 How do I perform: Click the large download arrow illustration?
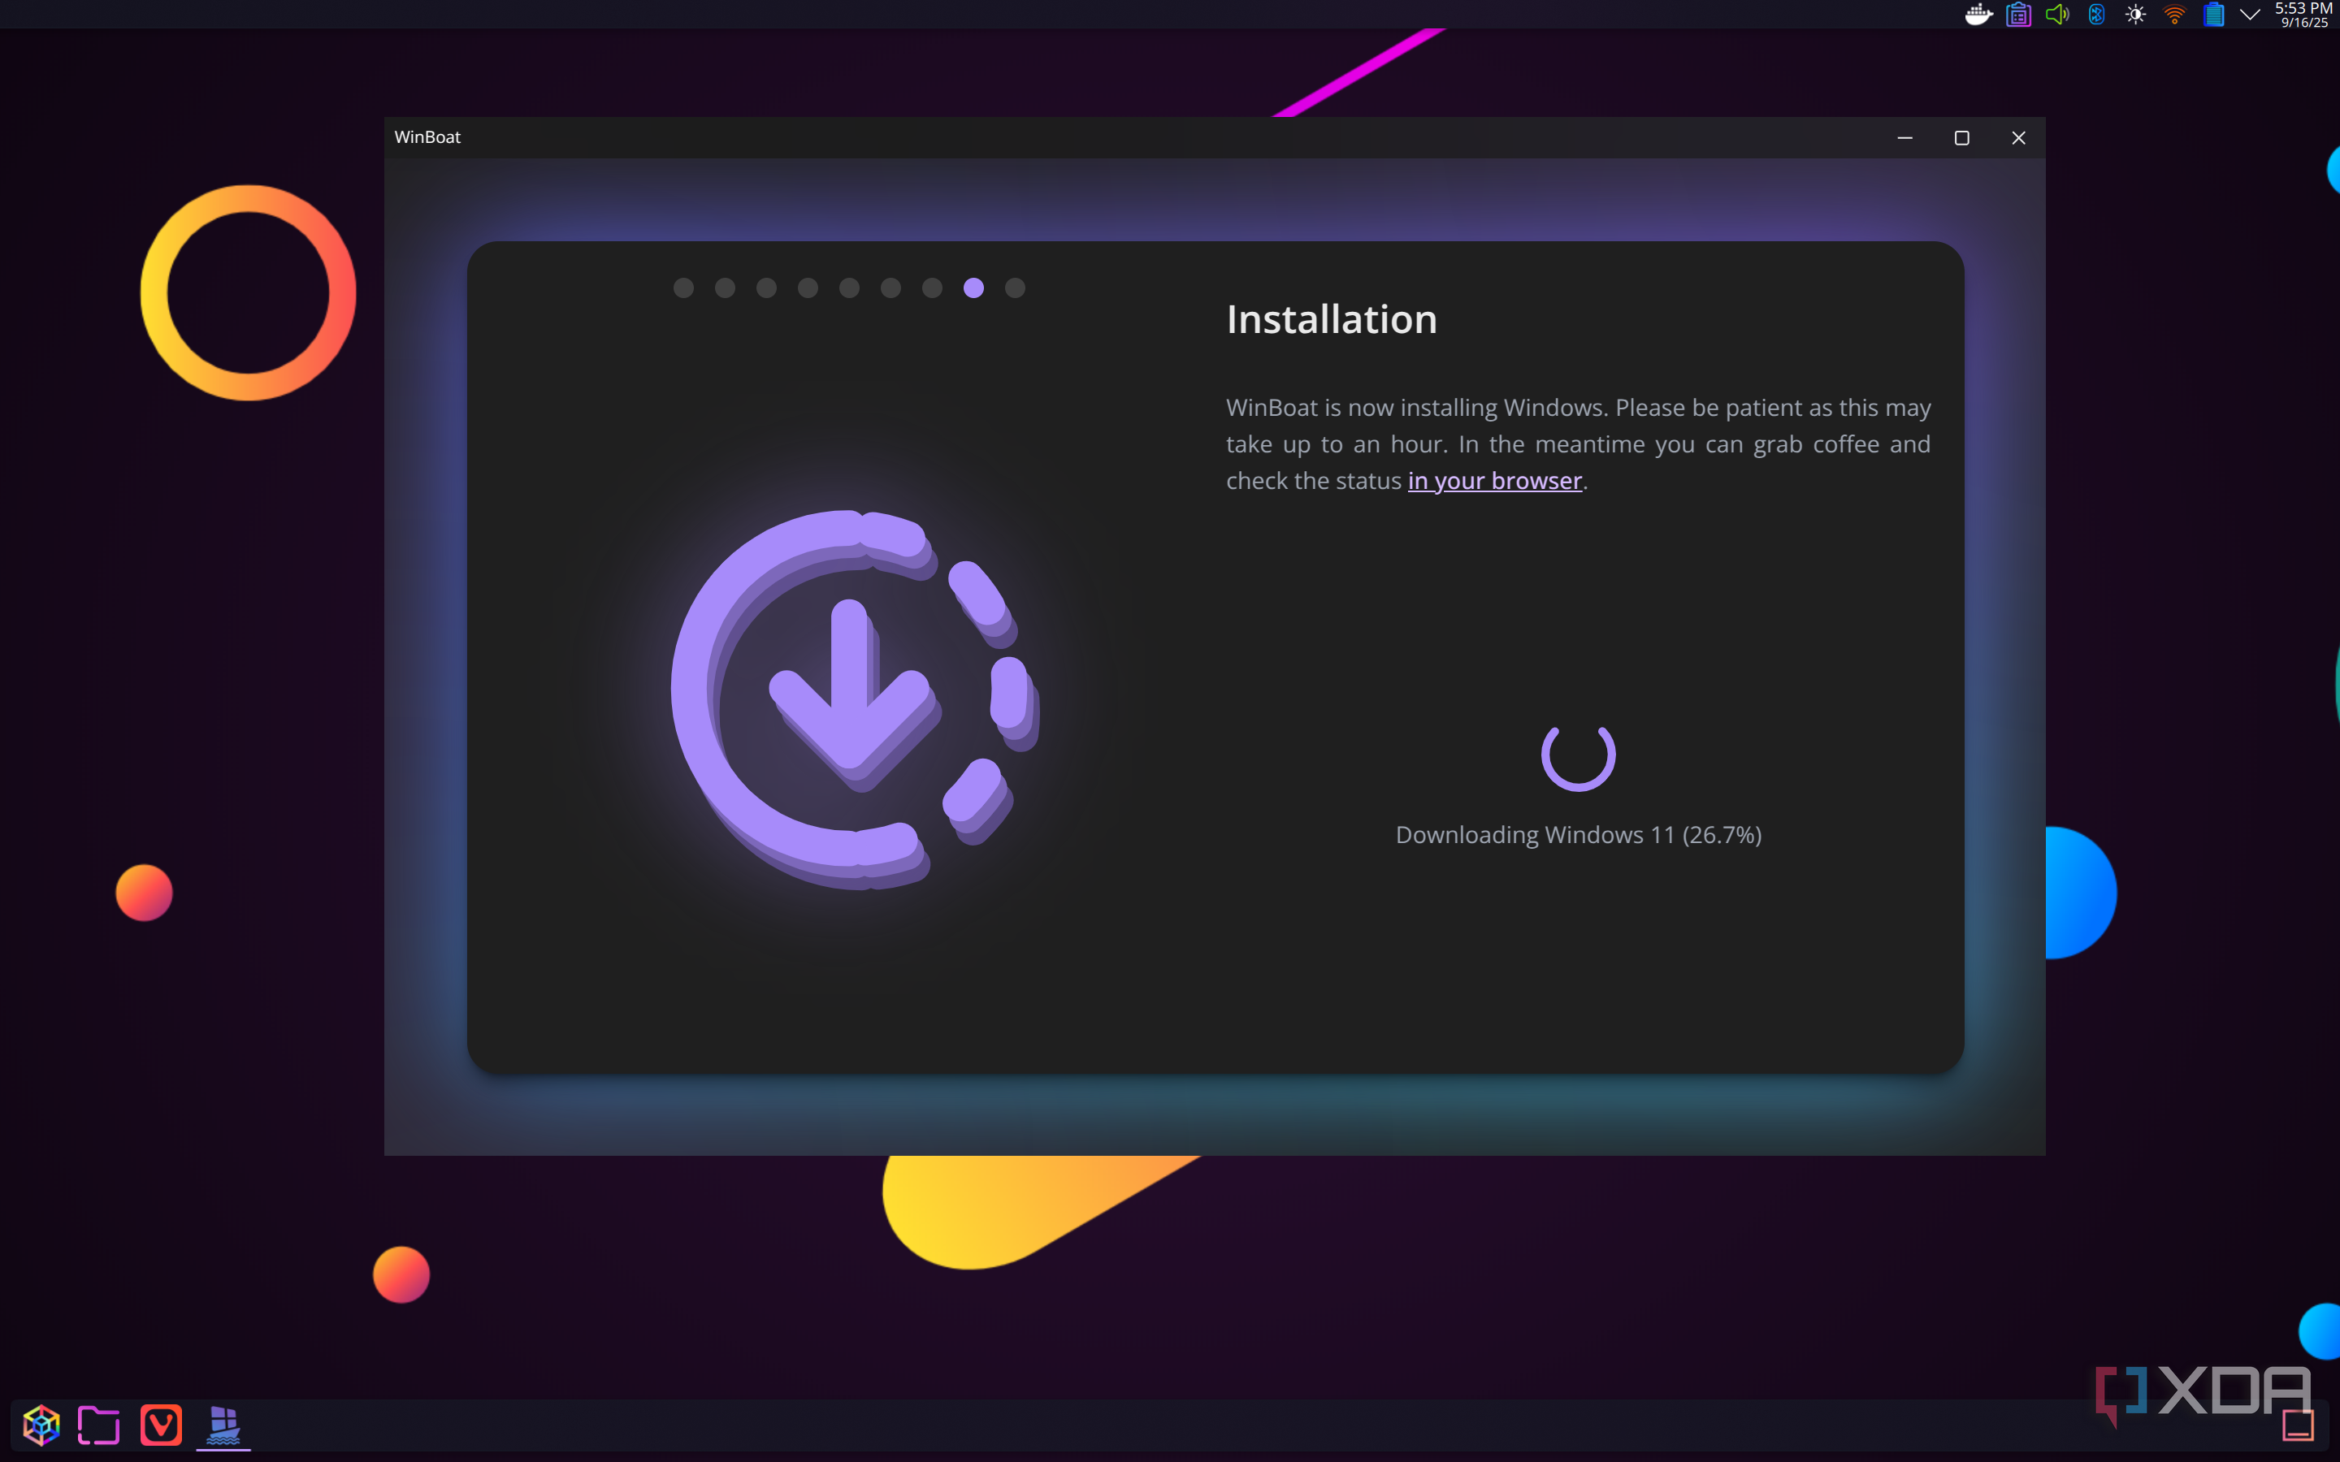click(x=855, y=699)
